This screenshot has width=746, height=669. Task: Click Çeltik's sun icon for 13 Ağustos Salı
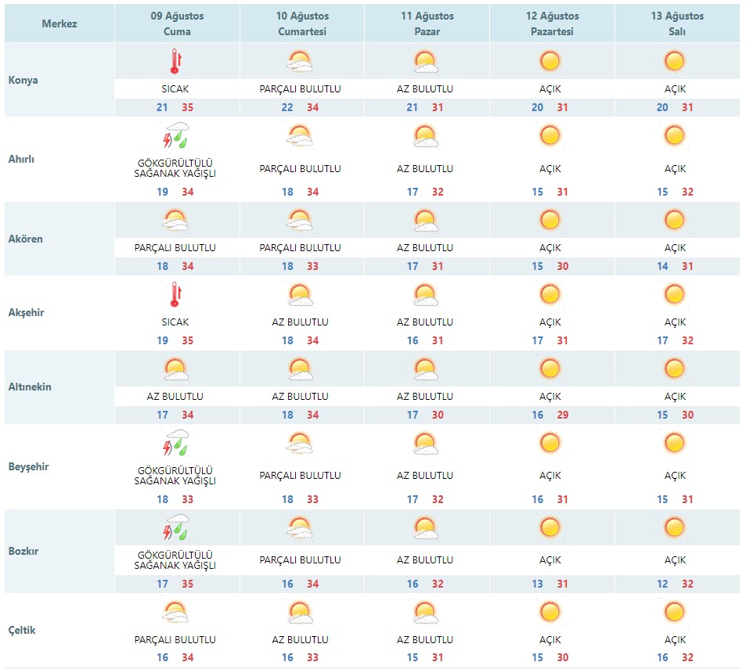pyautogui.click(x=675, y=613)
